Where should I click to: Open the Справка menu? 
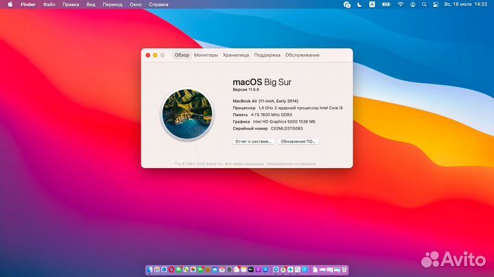point(158,4)
